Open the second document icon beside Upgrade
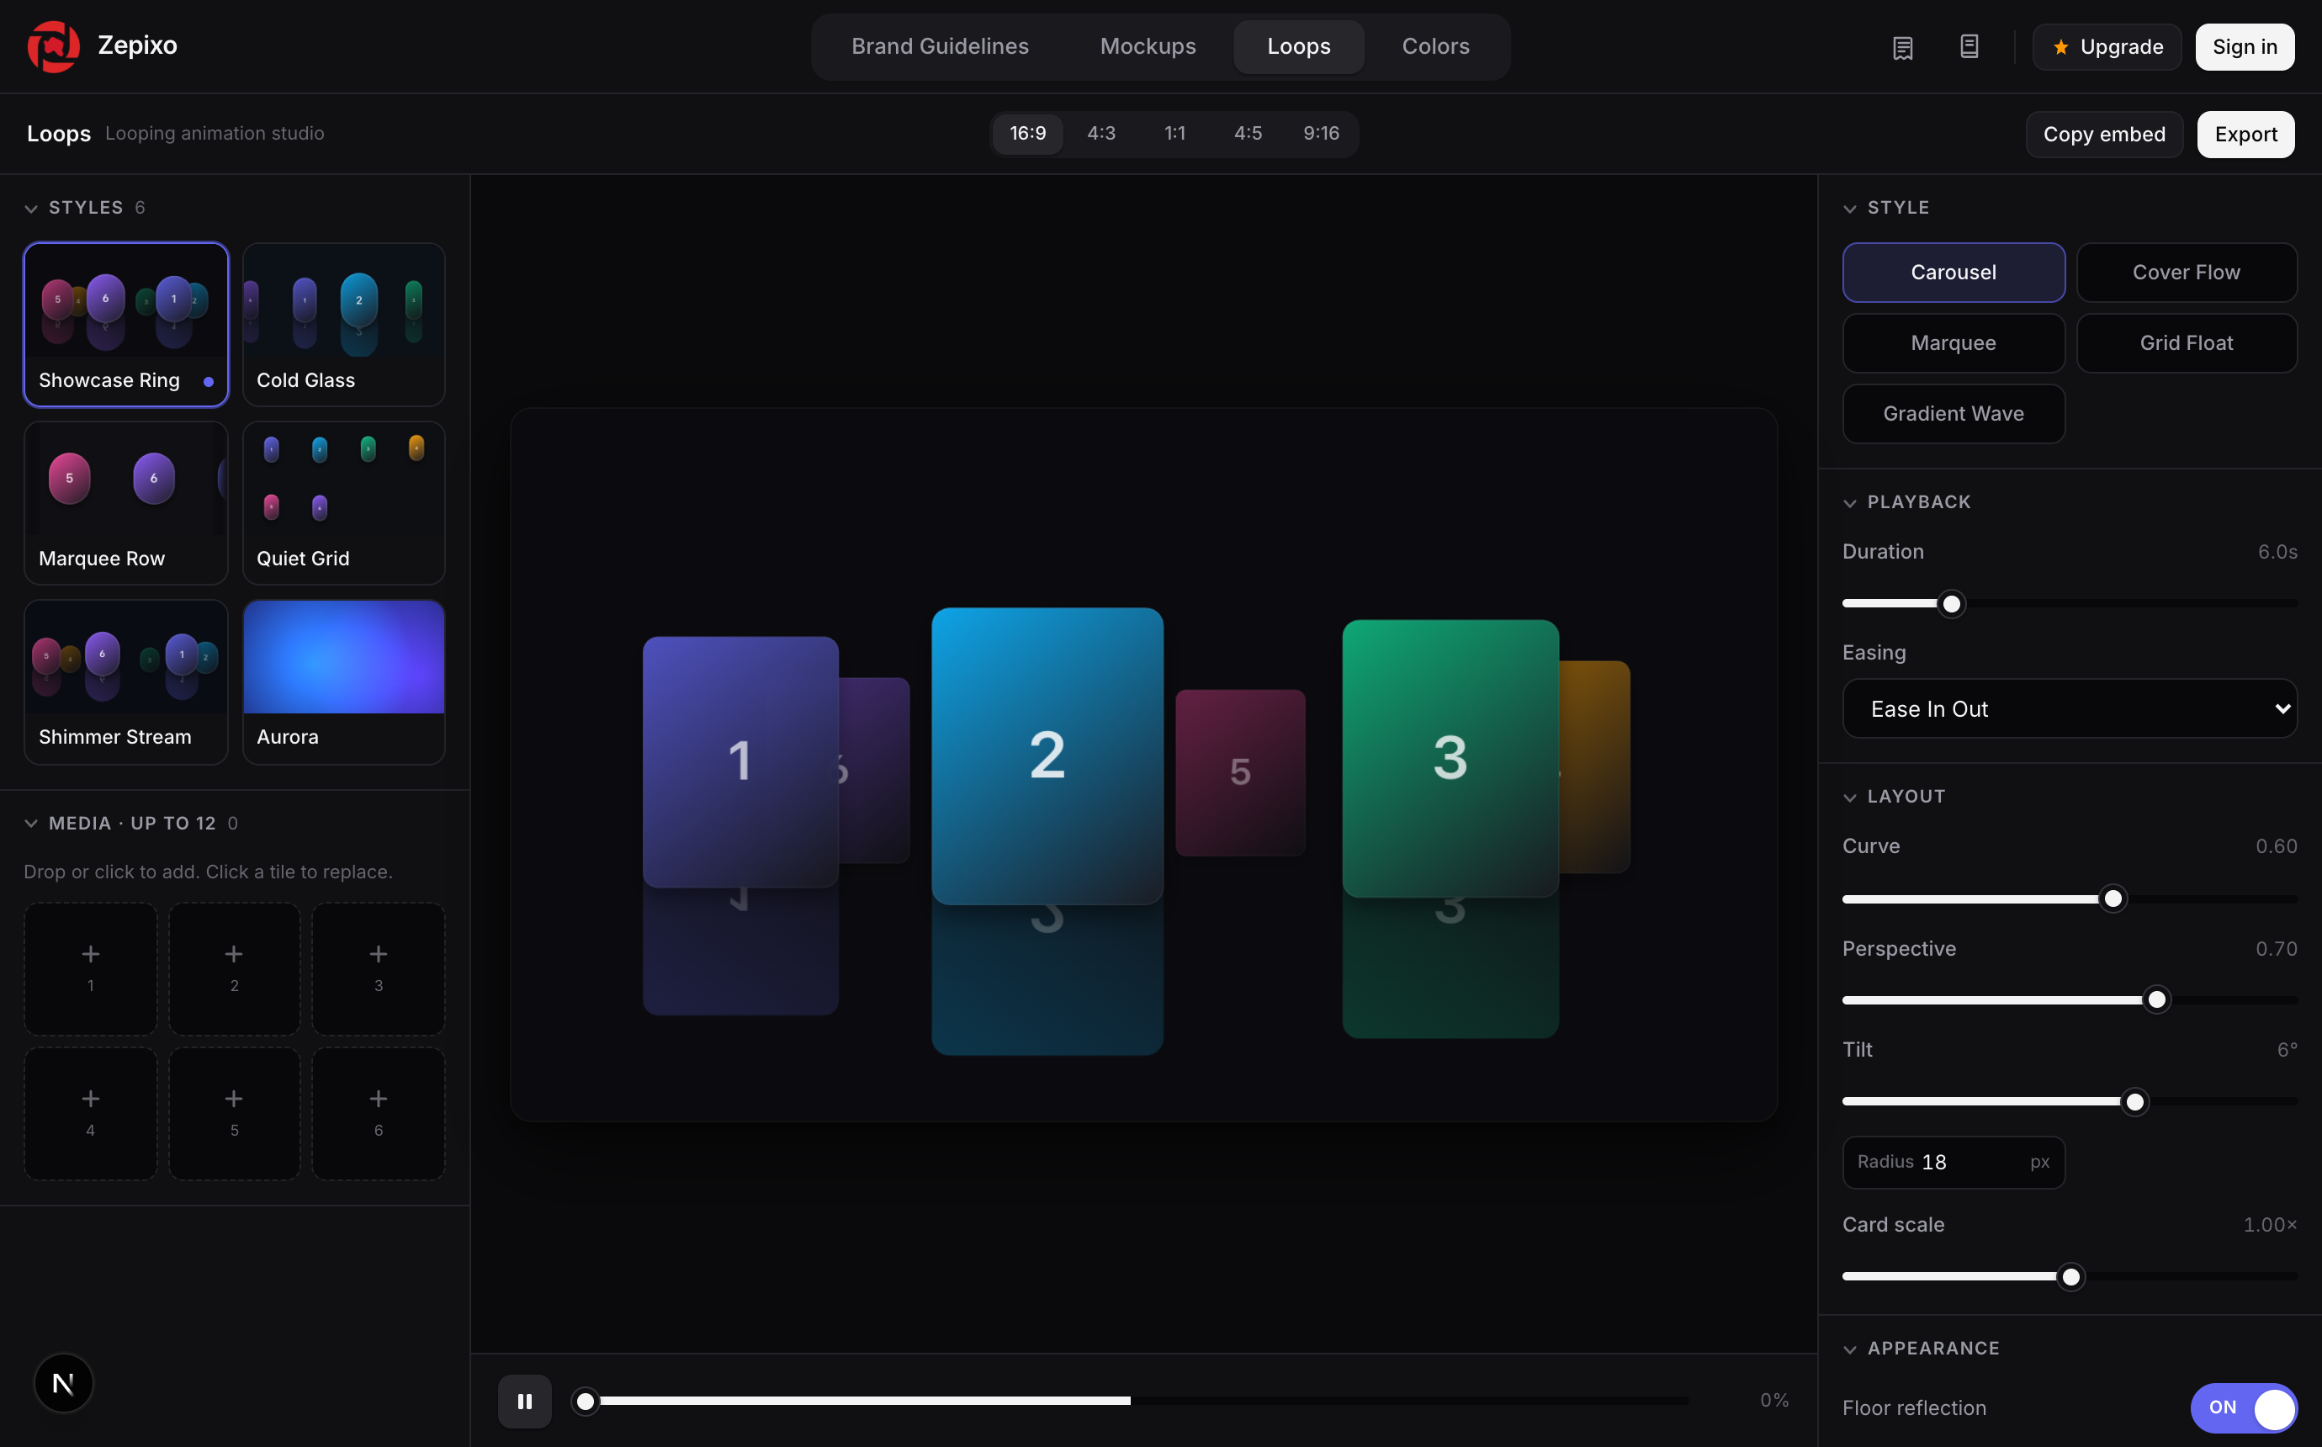The height and width of the screenshot is (1447, 2322). click(x=1969, y=47)
